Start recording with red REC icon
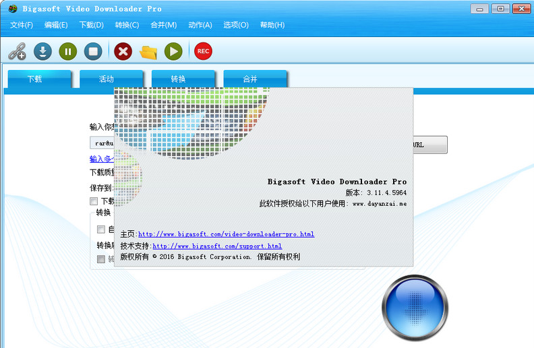The width and height of the screenshot is (534, 348). tap(203, 51)
